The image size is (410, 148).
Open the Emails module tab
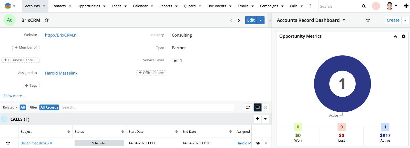click(243, 6)
